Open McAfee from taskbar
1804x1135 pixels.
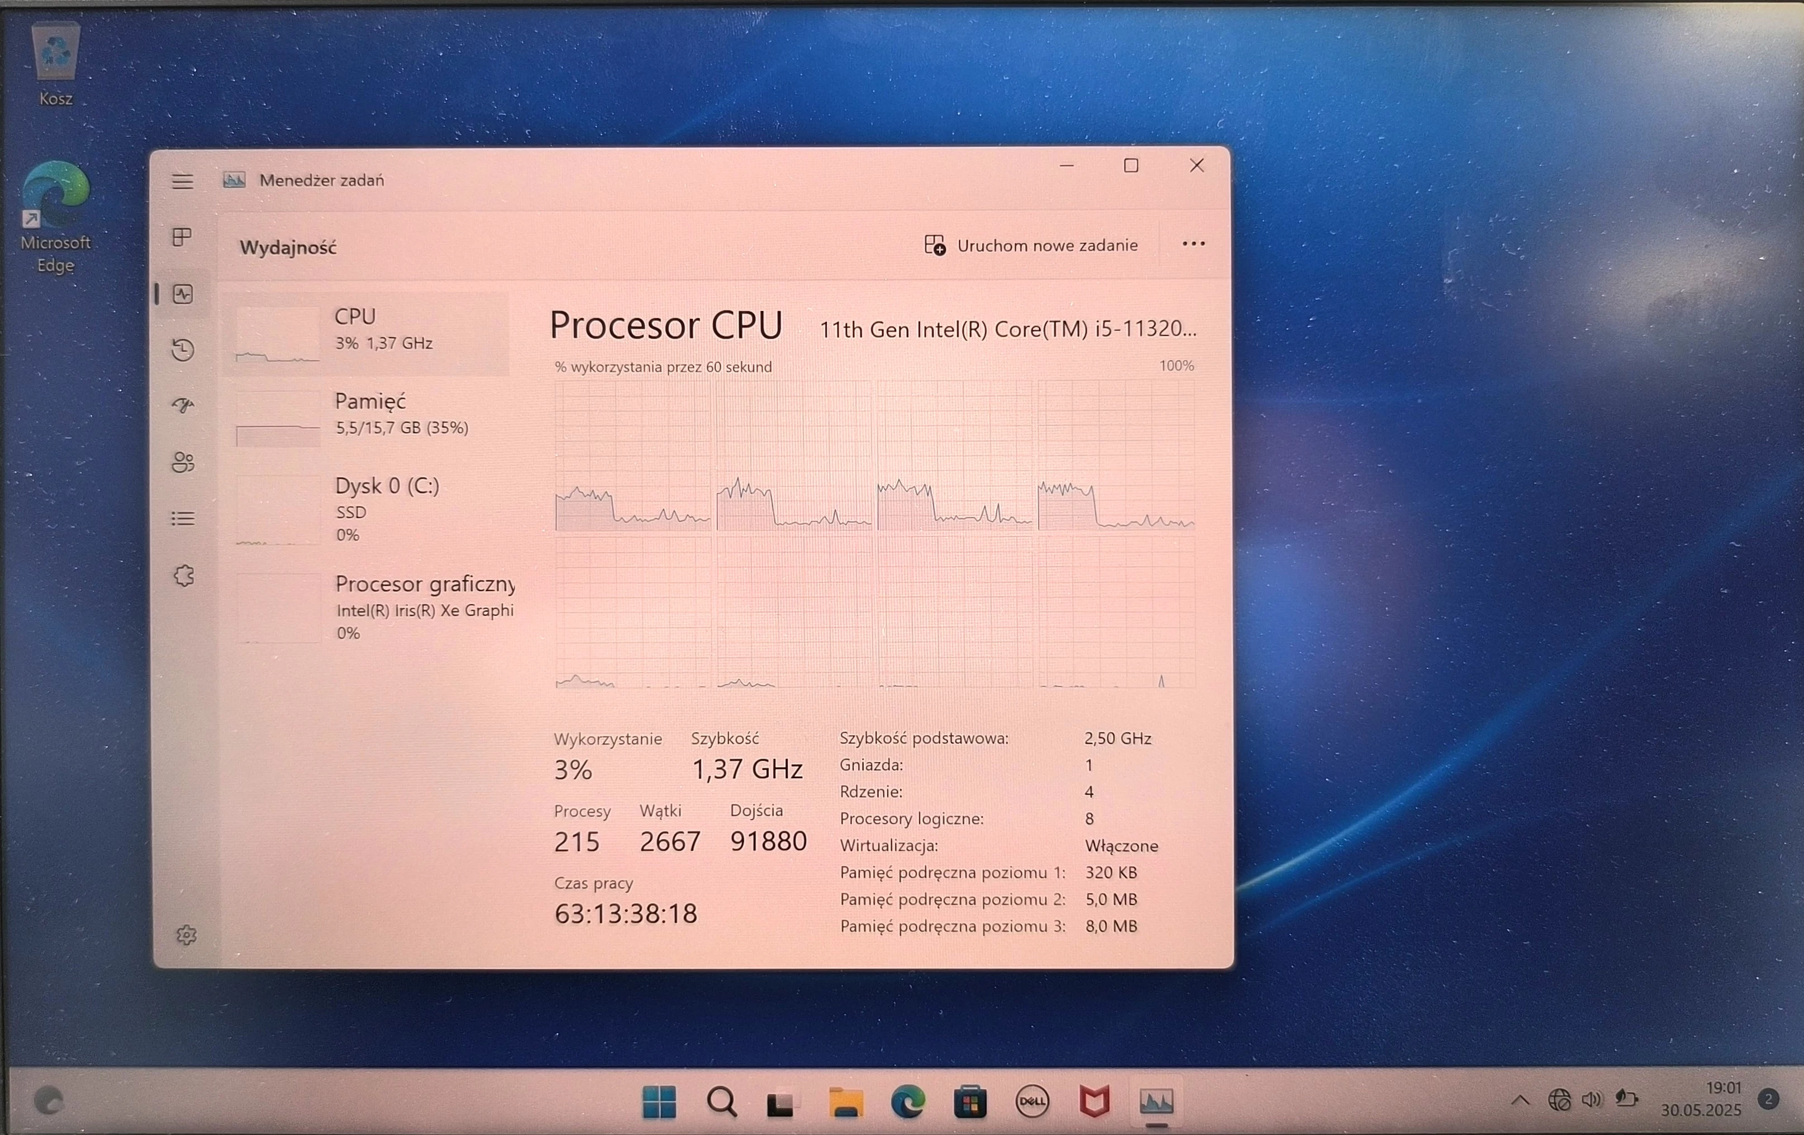(x=1094, y=1102)
